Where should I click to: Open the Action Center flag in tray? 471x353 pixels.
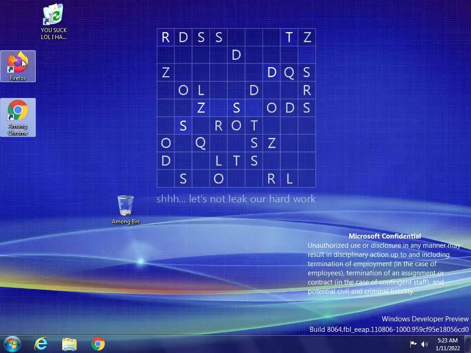(413, 344)
